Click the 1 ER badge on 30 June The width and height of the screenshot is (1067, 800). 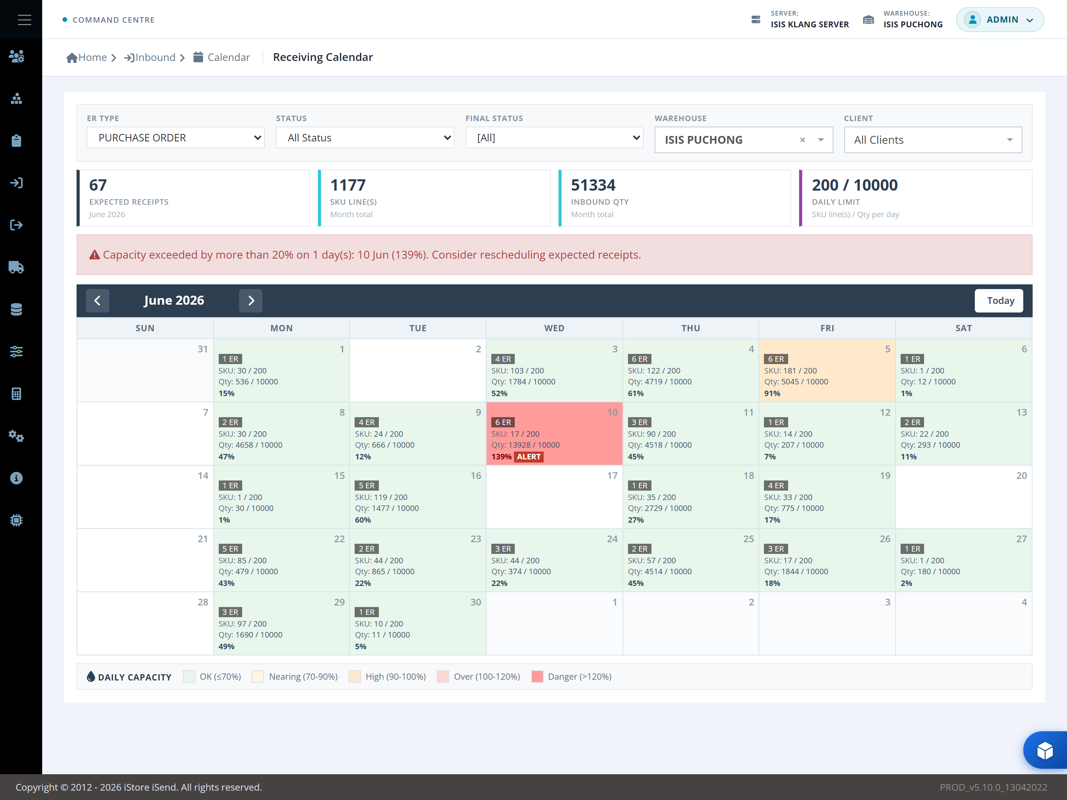click(367, 612)
